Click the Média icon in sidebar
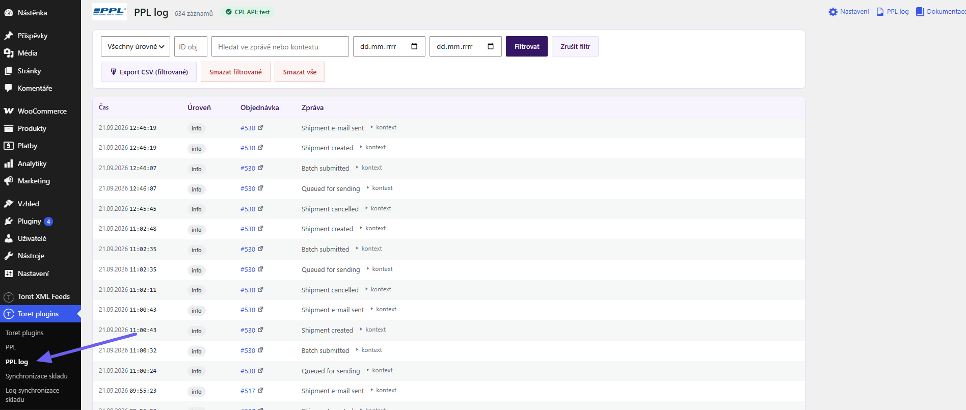The width and height of the screenshot is (966, 410). click(x=9, y=53)
